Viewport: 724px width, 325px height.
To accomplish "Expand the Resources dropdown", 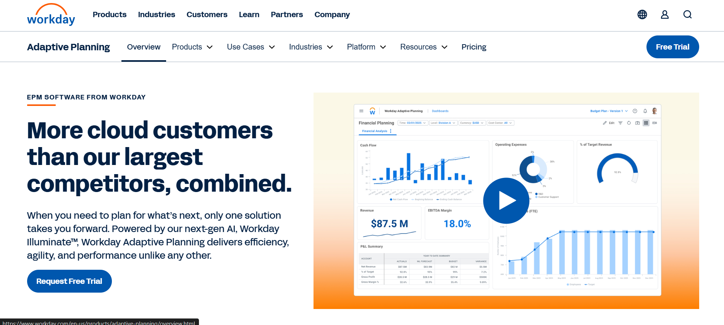I will click(x=424, y=47).
